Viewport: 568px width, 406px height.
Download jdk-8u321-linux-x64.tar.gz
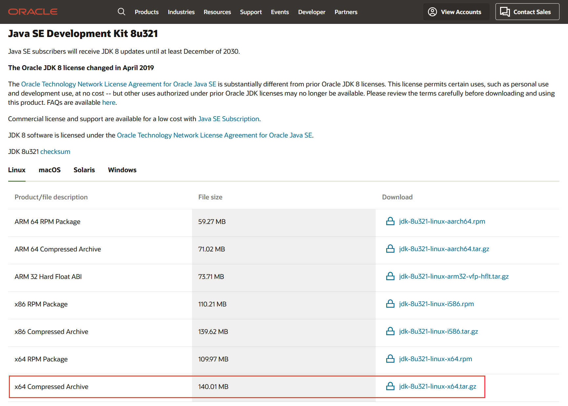[437, 386]
